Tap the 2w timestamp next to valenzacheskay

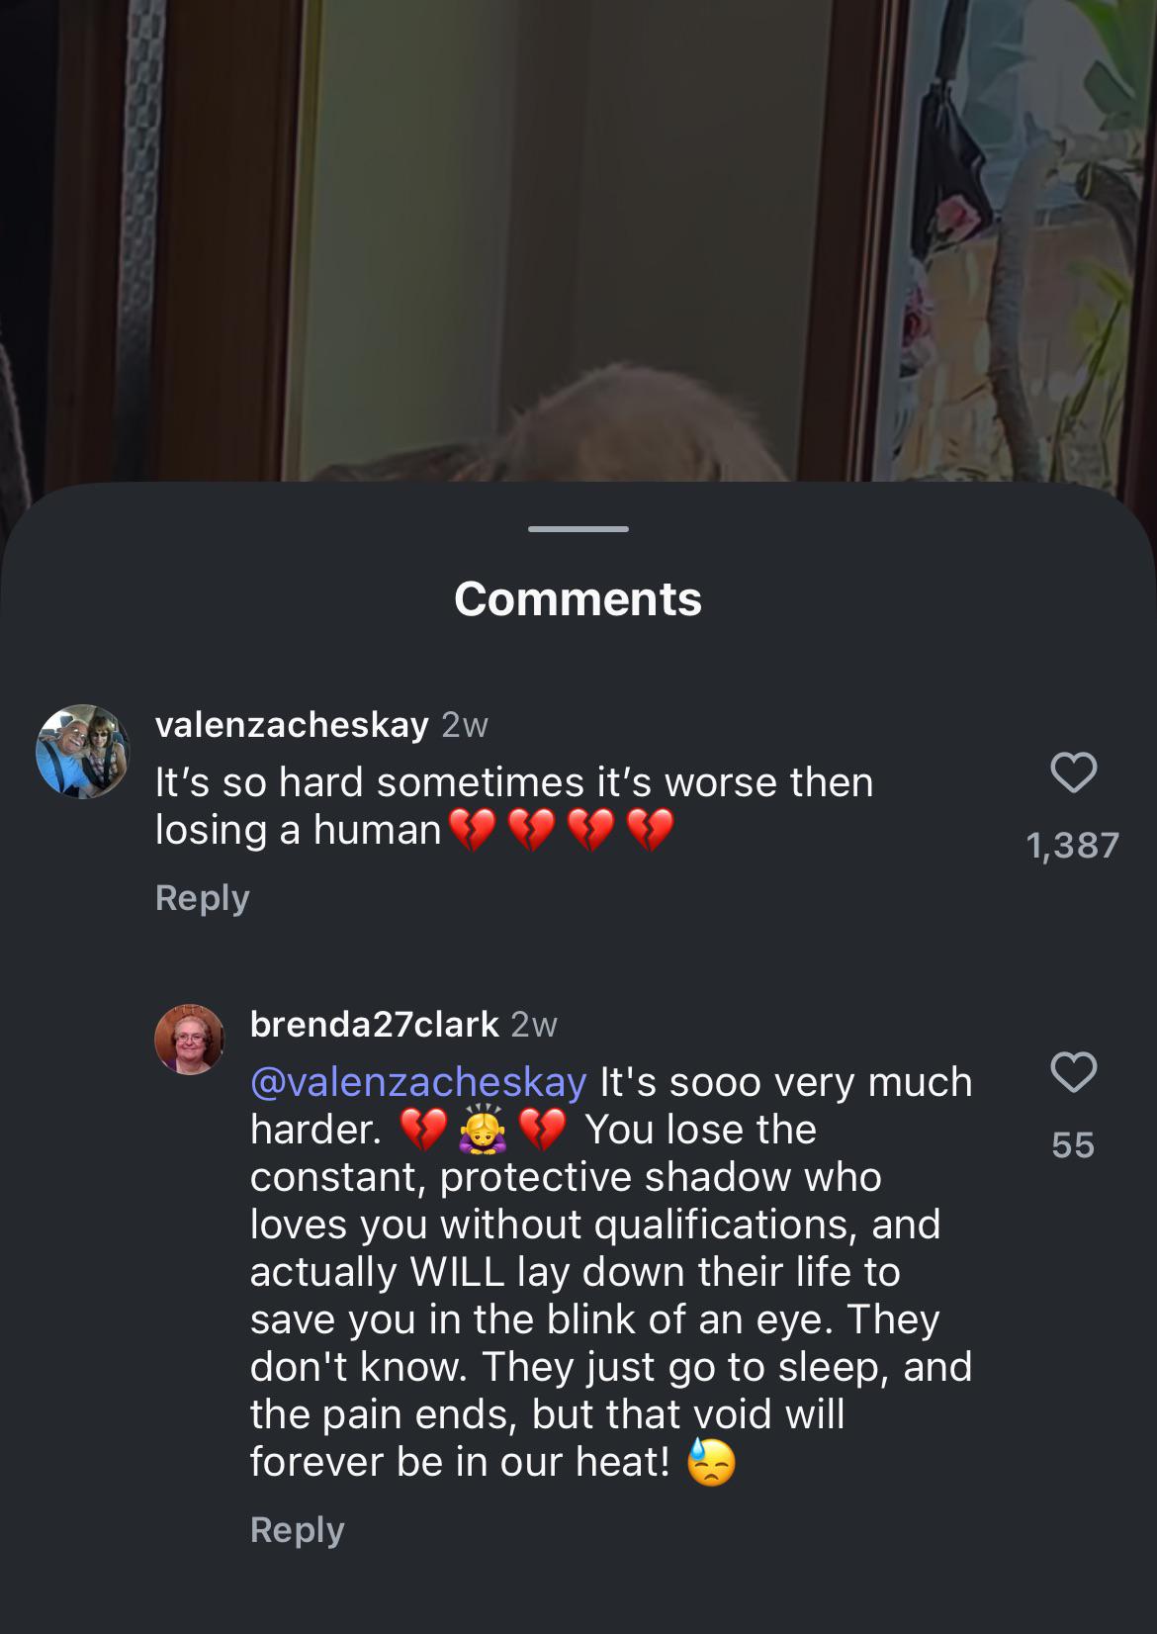(x=465, y=726)
